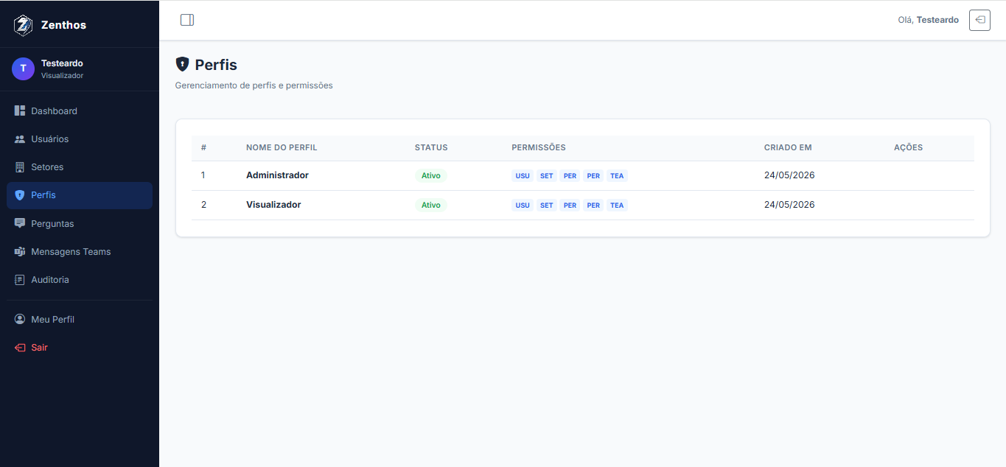This screenshot has height=467, width=1006.
Task: Open Meu Perfil link
Action: (x=80, y=320)
